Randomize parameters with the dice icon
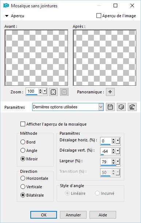The height and width of the screenshot is (223, 141). click(x=121, y=107)
